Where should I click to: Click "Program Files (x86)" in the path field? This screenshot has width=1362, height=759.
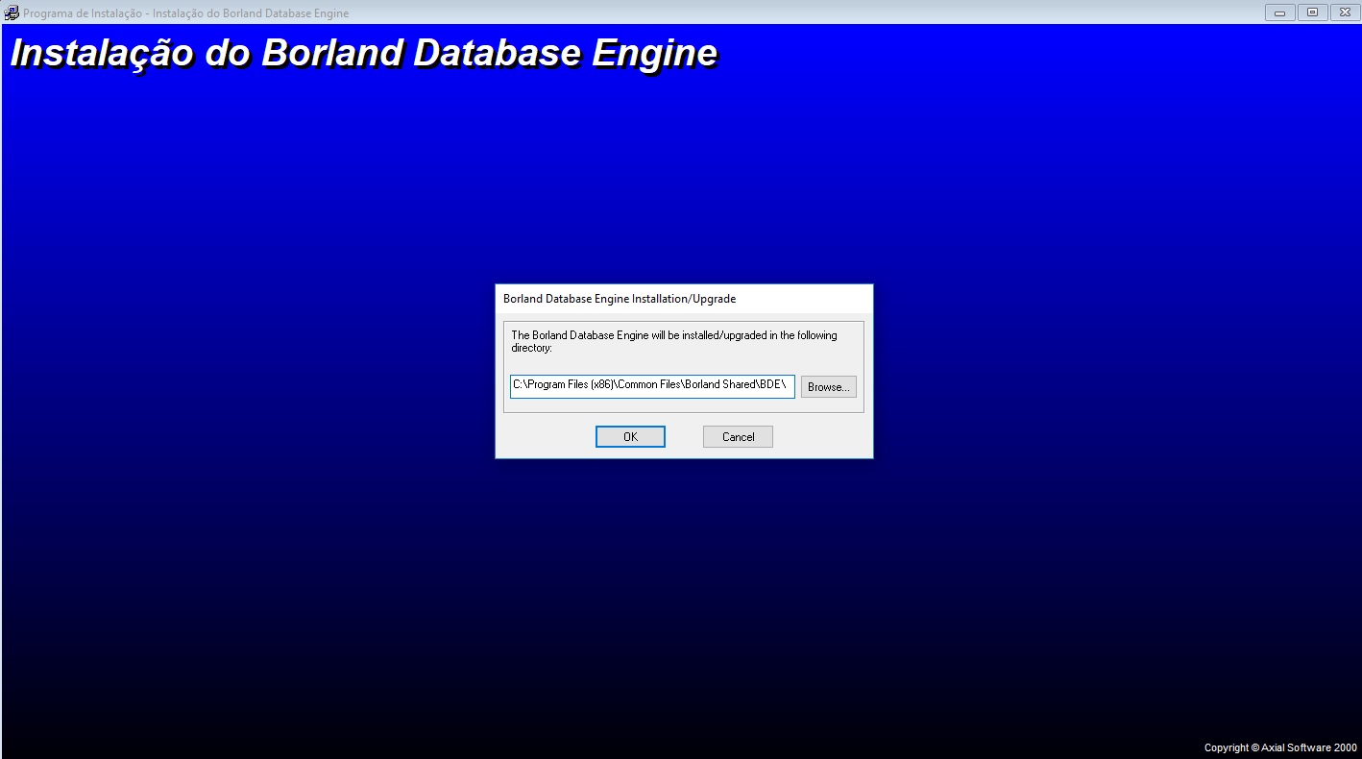[x=571, y=385]
